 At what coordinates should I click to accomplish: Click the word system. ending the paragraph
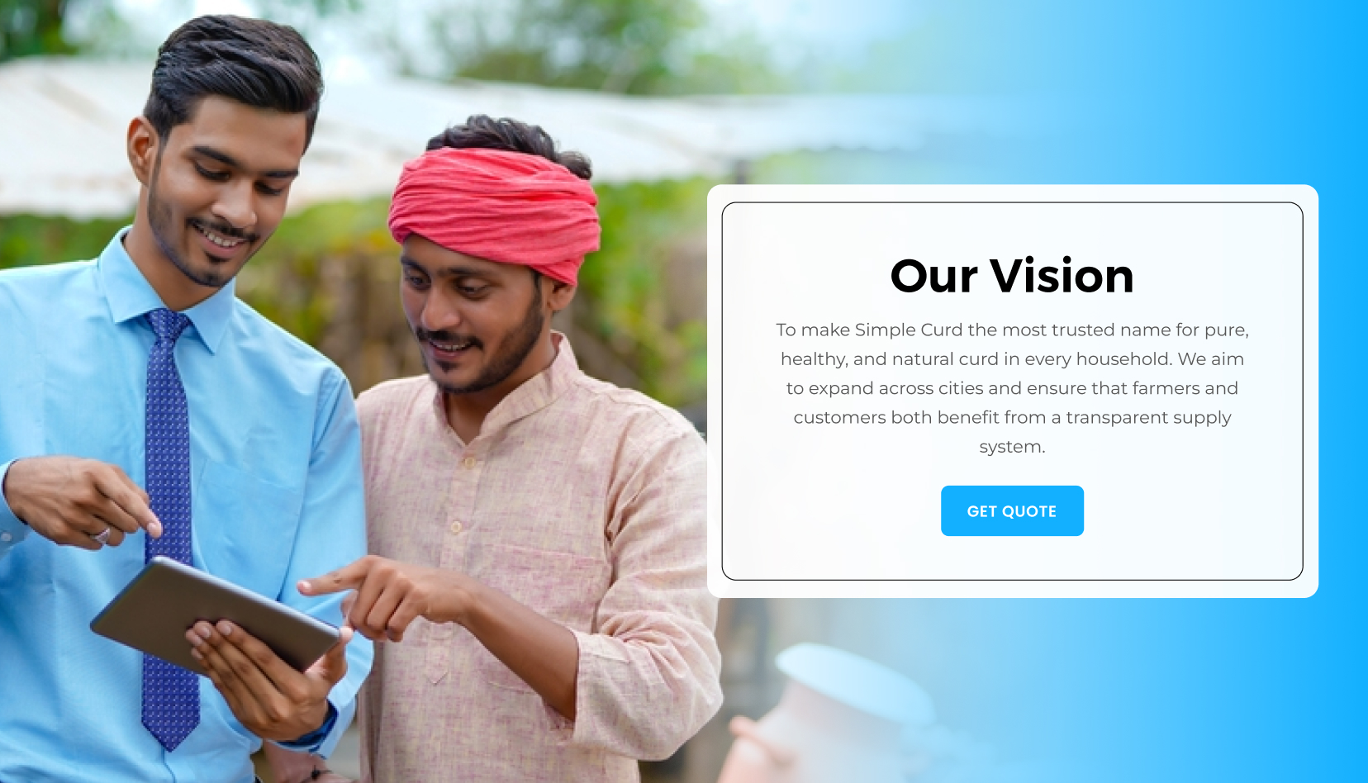[1012, 447]
